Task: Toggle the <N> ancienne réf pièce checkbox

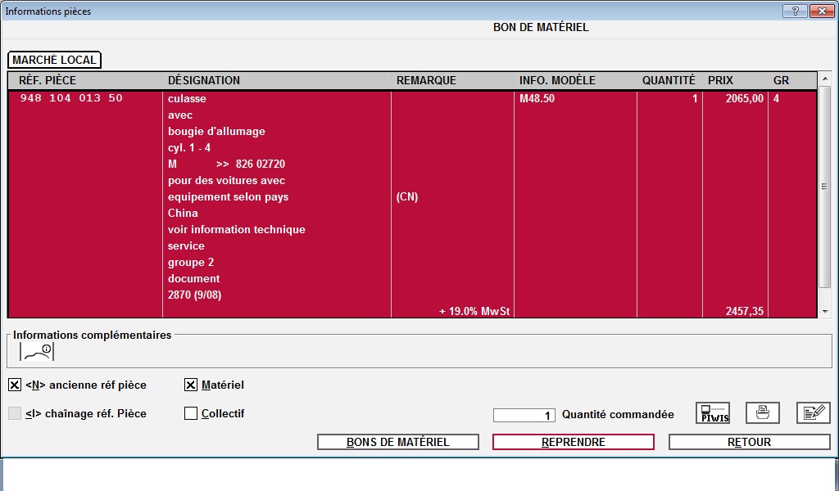Action: coord(15,385)
